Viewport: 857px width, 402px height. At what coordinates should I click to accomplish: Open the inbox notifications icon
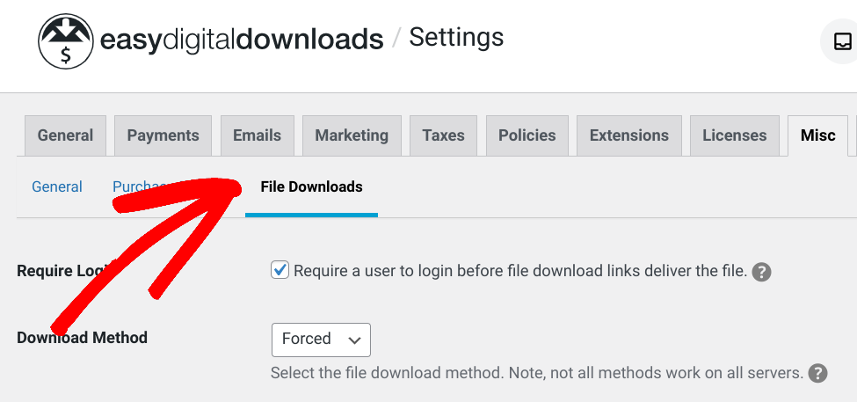coord(841,41)
